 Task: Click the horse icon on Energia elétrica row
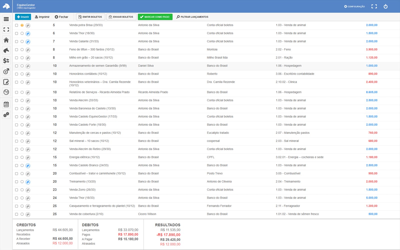click(28, 157)
